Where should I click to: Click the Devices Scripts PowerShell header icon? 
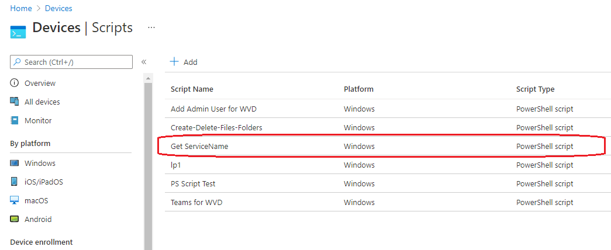18,32
